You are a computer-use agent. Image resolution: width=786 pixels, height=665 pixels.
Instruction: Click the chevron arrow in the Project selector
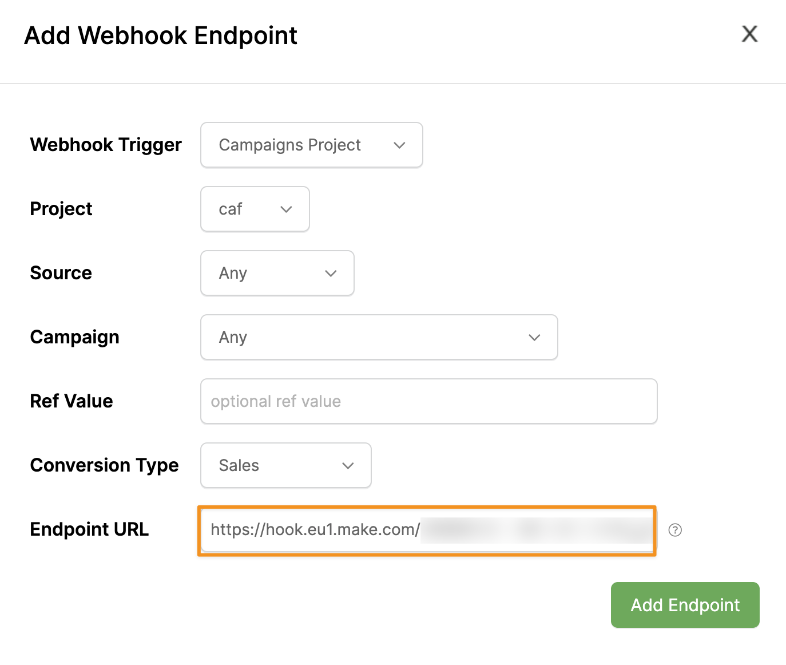click(286, 209)
